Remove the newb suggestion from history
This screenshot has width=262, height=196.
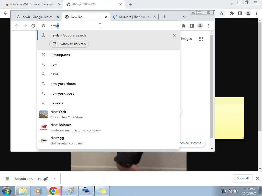point(174,35)
